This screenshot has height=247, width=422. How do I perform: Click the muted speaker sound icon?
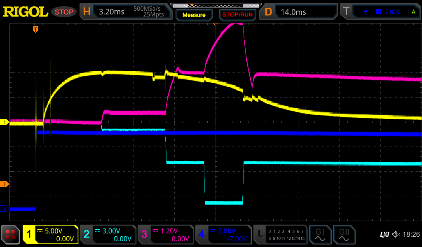pyautogui.click(x=396, y=235)
